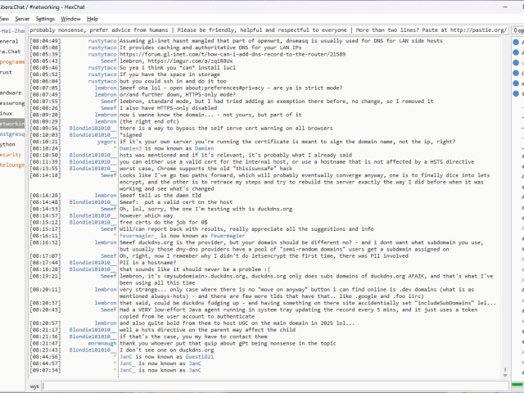Click the channel topic bar text

tap(262, 29)
